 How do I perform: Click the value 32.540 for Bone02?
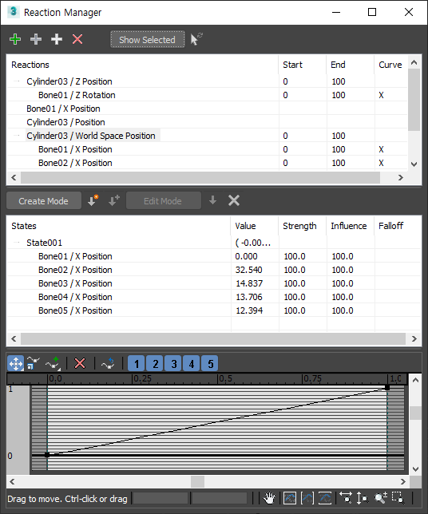coord(248,270)
